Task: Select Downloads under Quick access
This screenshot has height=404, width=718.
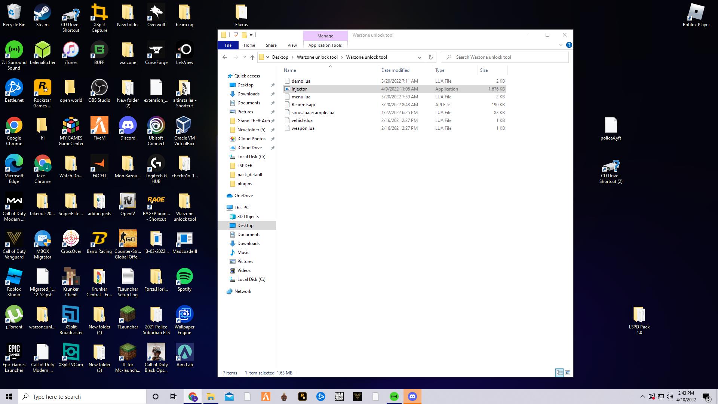Action: (248, 94)
